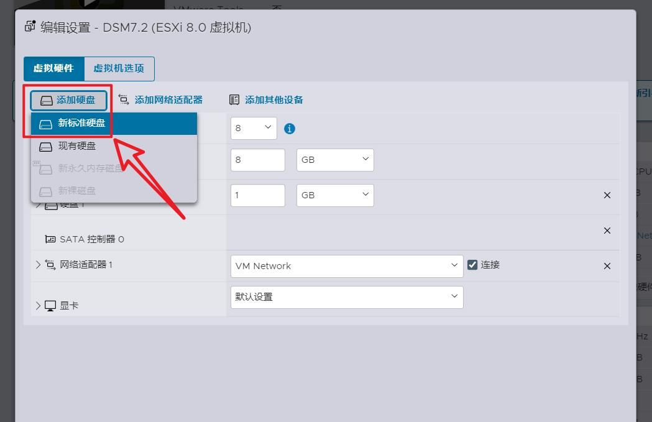Click the SATA controller 0 icon

50,239
